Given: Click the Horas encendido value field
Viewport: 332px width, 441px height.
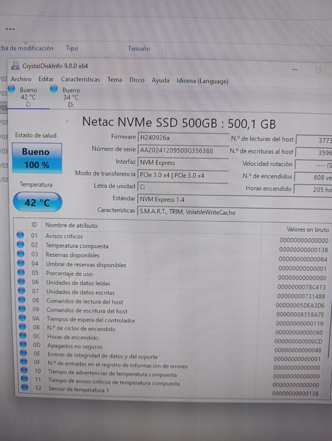Looking at the screenshot, I should 313,190.
